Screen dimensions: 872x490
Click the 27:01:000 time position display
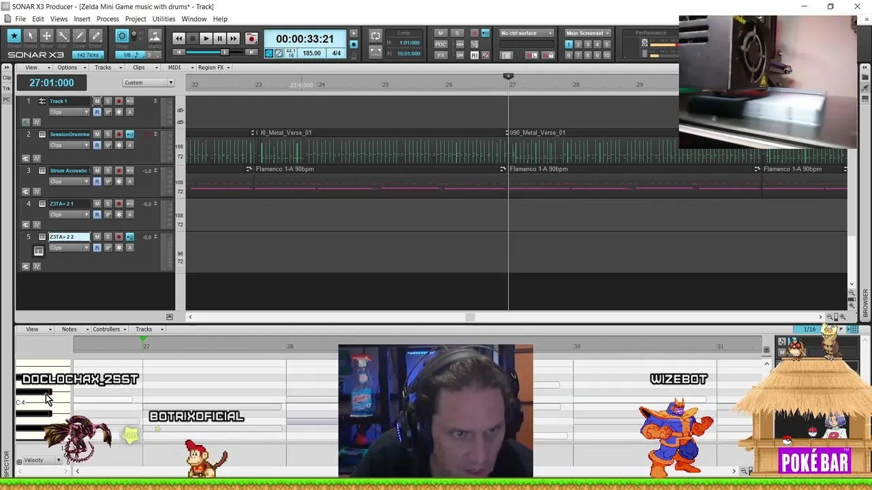coord(51,82)
